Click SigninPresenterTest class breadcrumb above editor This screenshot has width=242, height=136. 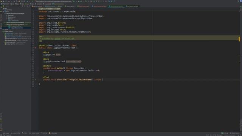(50, 9)
